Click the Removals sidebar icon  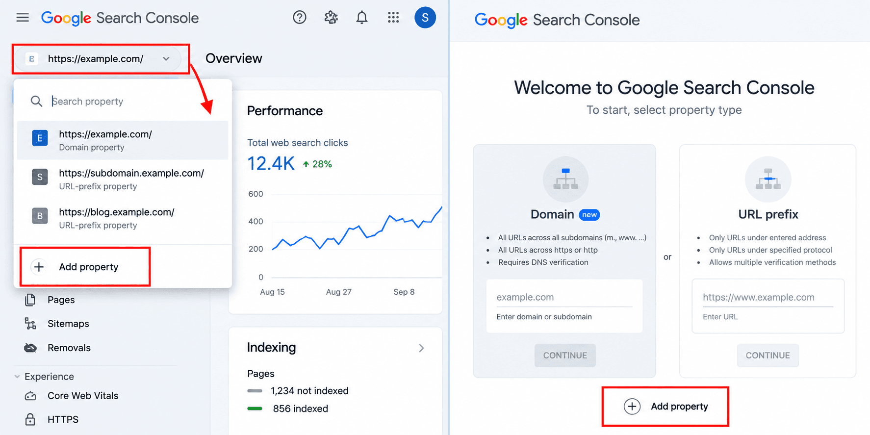(x=30, y=348)
